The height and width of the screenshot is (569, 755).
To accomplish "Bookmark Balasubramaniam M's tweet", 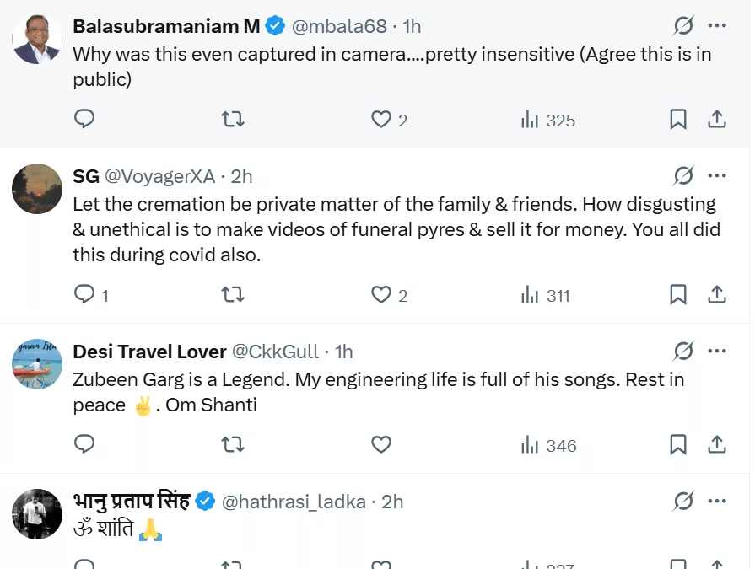I will [x=677, y=120].
